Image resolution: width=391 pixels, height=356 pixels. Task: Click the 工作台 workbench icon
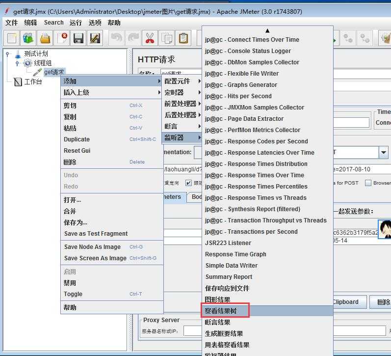(18, 82)
